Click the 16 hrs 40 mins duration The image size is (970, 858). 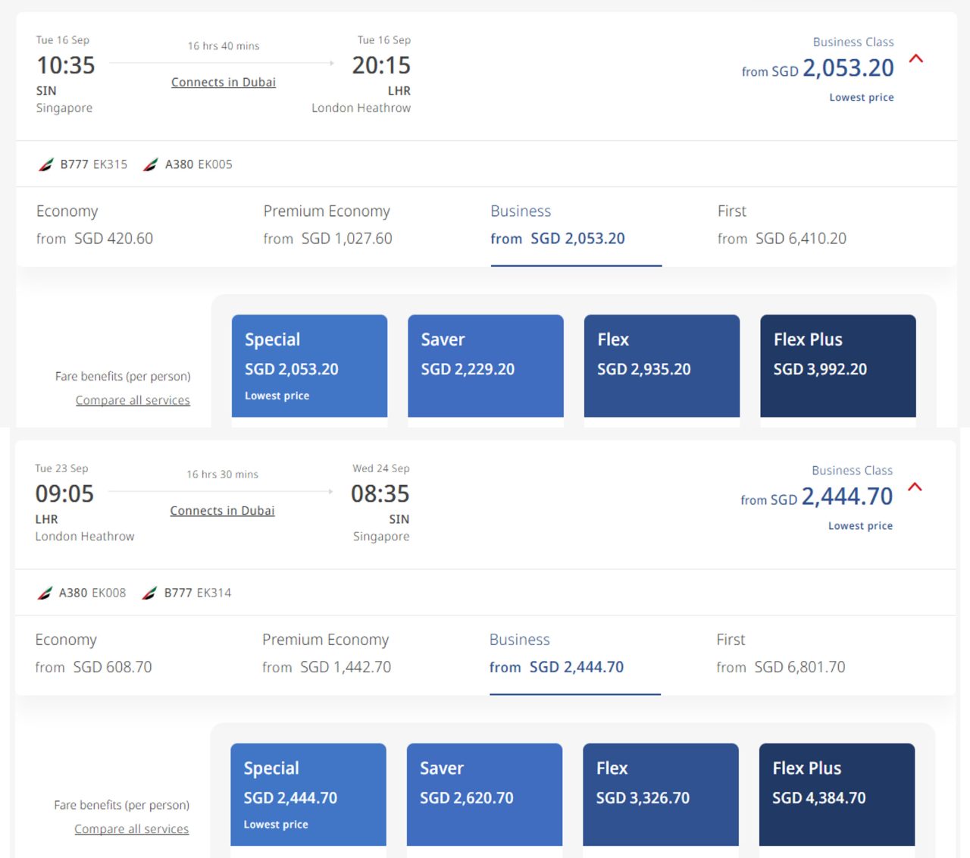[x=224, y=46]
